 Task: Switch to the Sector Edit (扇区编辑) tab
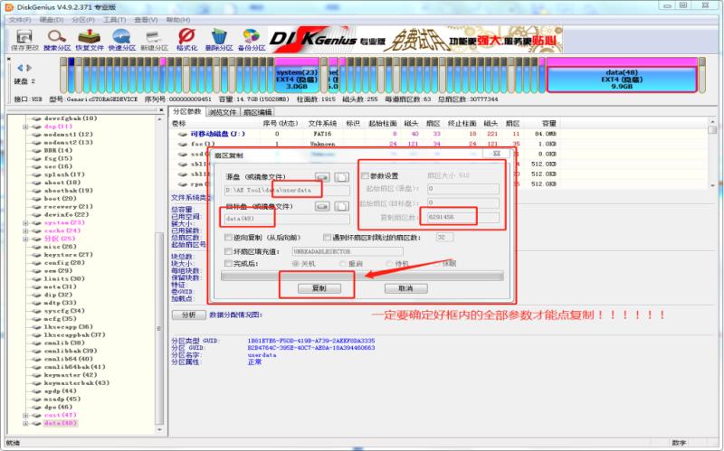coord(257,112)
